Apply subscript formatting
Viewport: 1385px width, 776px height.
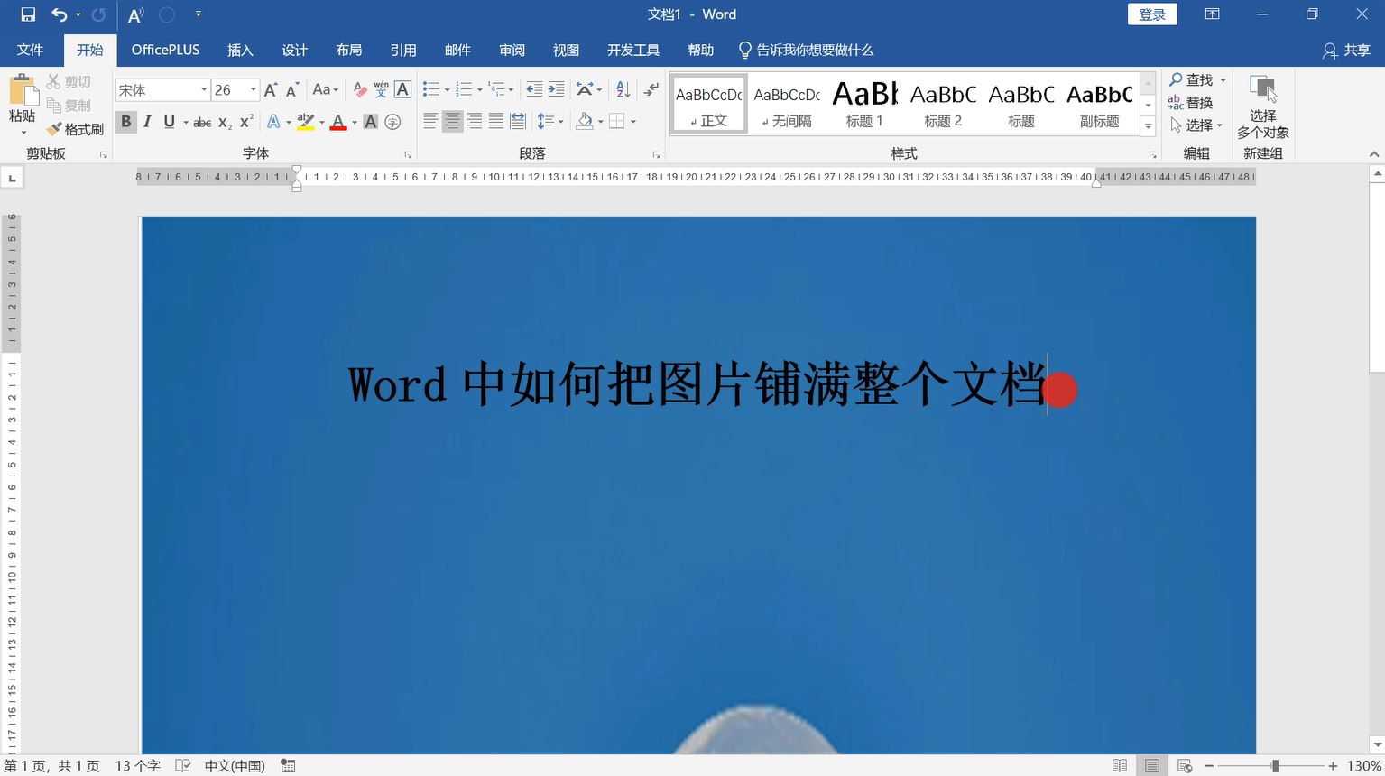pyautogui.click(x=226, y=122)
